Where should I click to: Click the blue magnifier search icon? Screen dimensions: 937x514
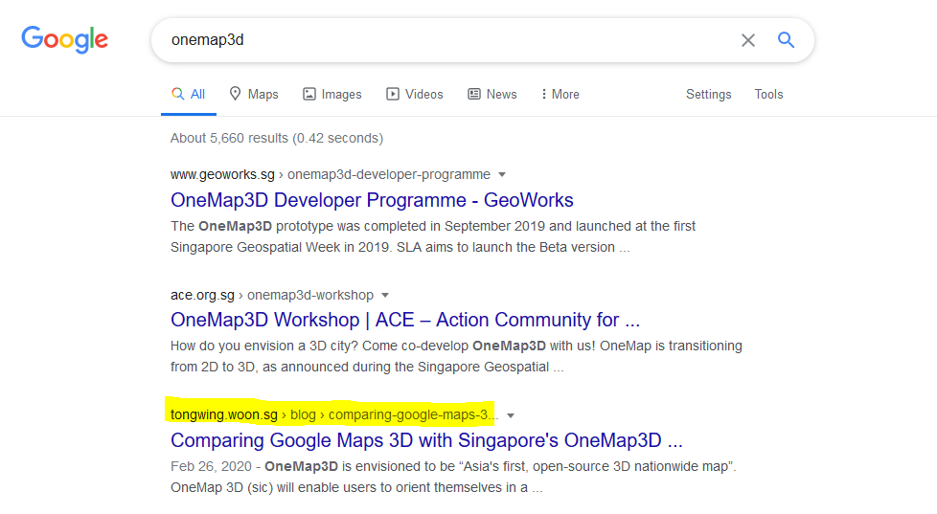(786, 40)
